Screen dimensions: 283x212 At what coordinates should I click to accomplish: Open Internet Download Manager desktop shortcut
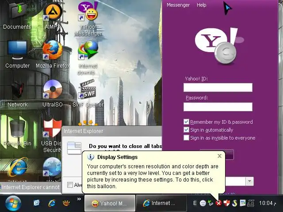pos(88,57)
